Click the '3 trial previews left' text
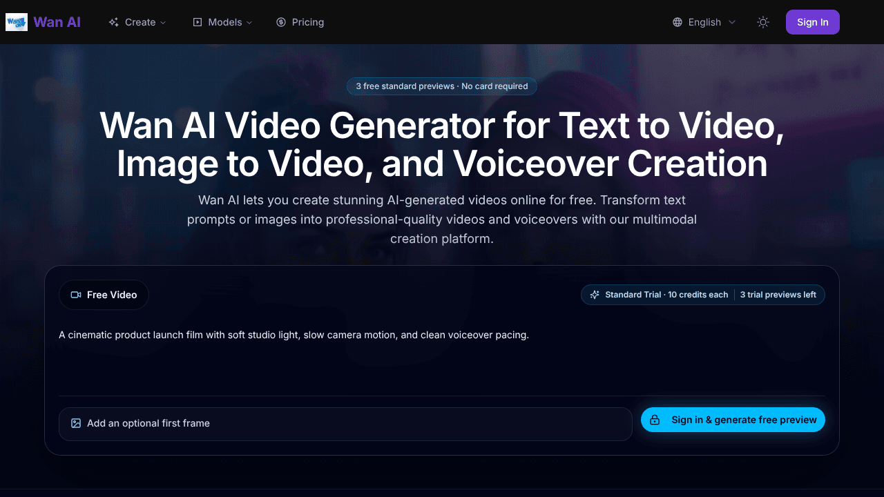The width and height of the screenshot is (884, 497). pyautogui.click(x=778, y=295)
